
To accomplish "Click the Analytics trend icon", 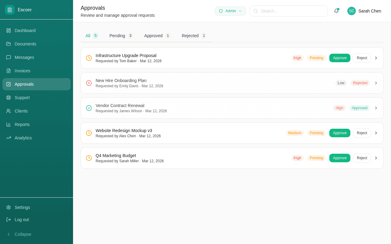I will pos(8,138).
